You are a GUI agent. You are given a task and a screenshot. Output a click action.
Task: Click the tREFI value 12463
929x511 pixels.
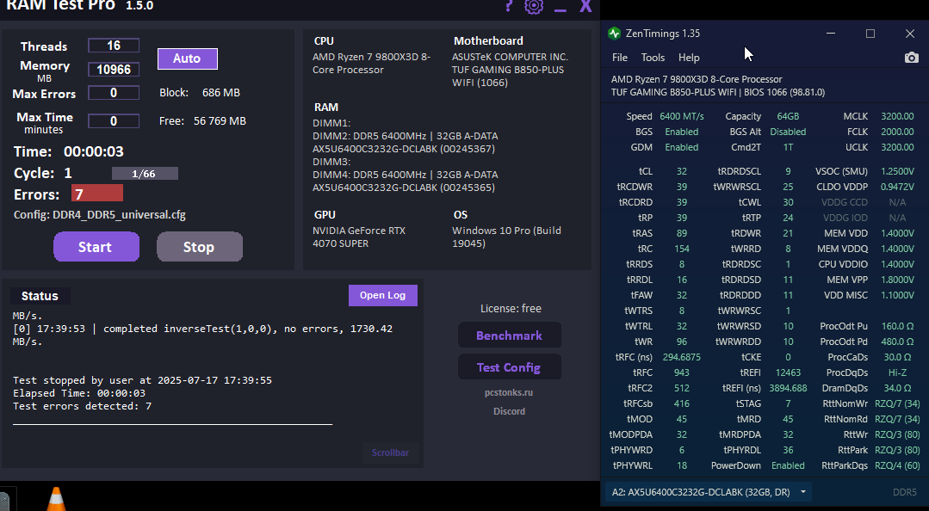pyautogui.click(x=788, y=372)
